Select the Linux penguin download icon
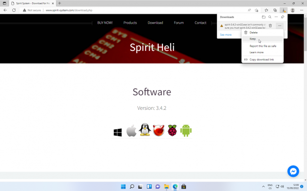 coord(145,130)
